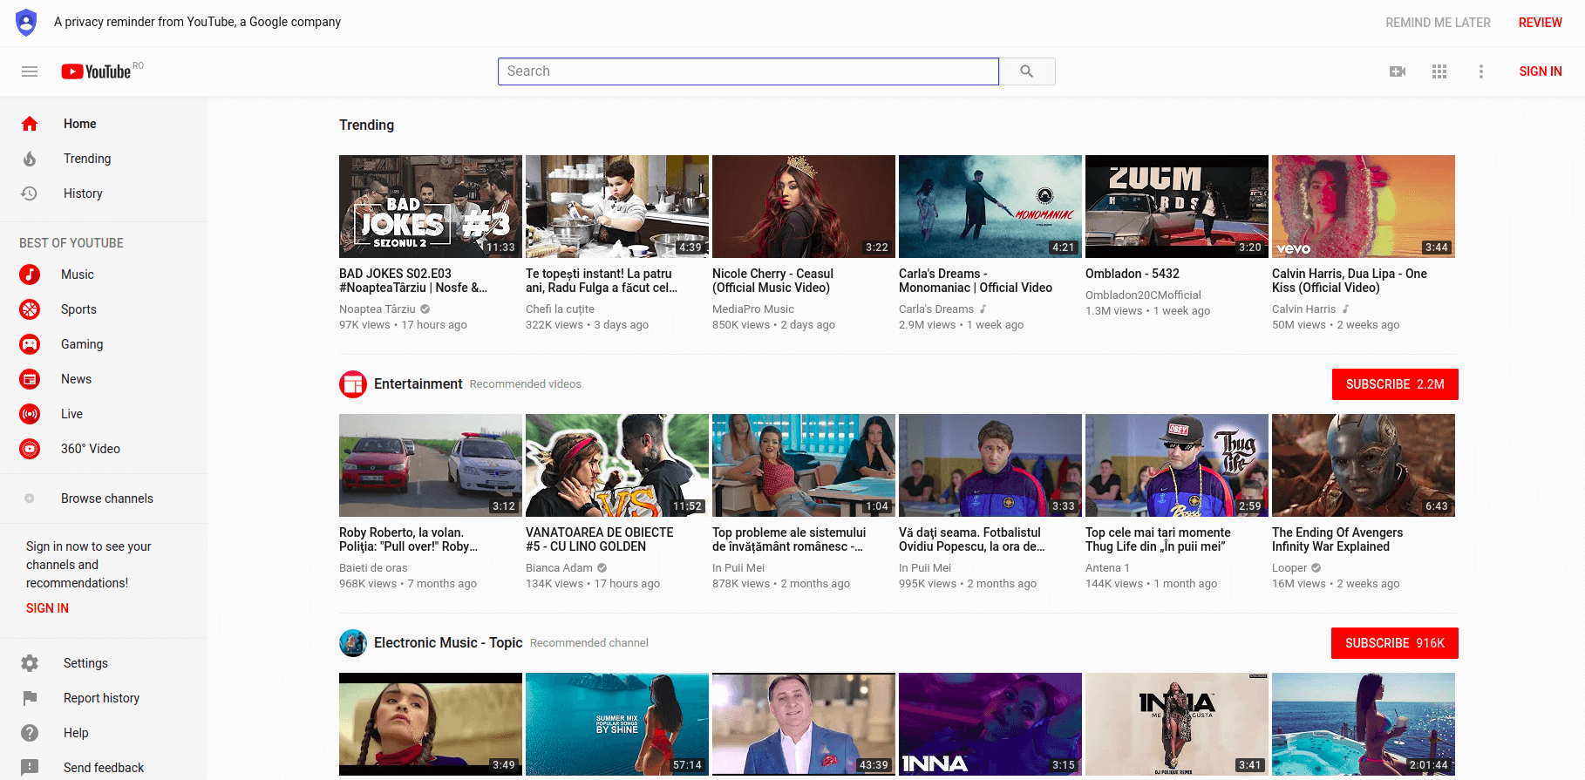Open the Bianca Adam channel link
The image size is (1585, 780).
[x=559, y=568]
